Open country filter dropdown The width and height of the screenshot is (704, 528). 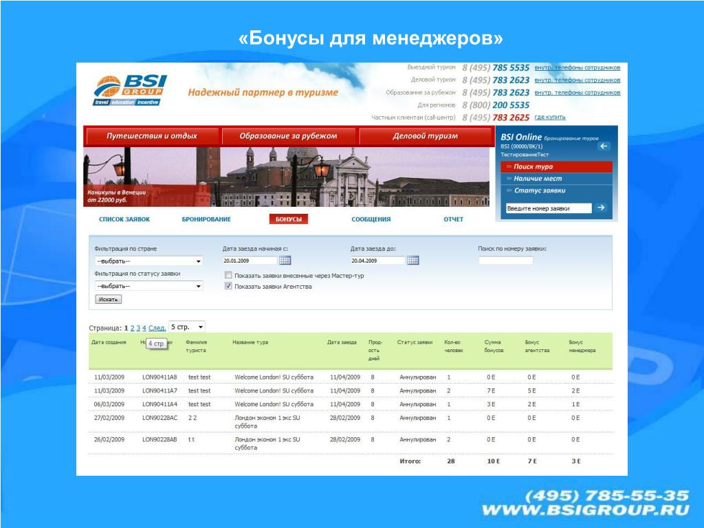click(148, 261)
